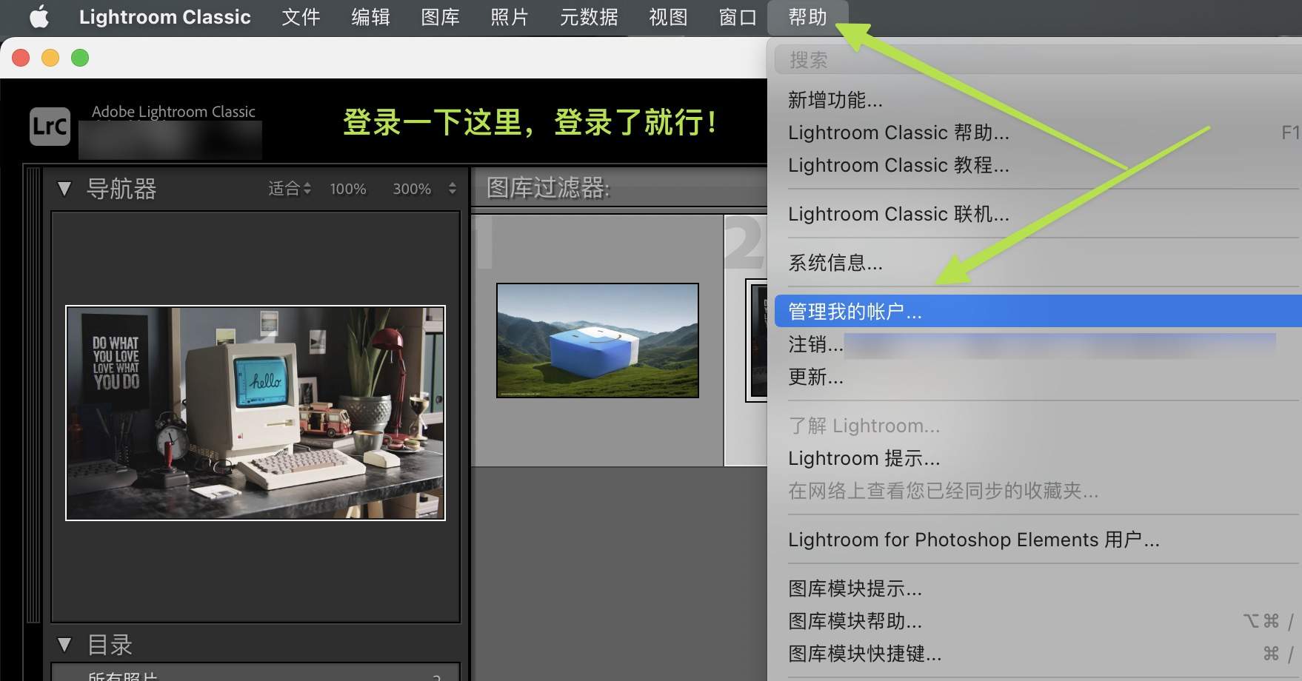Click 更新 to check for updates

pyautogui.click(x=816, y=378)
